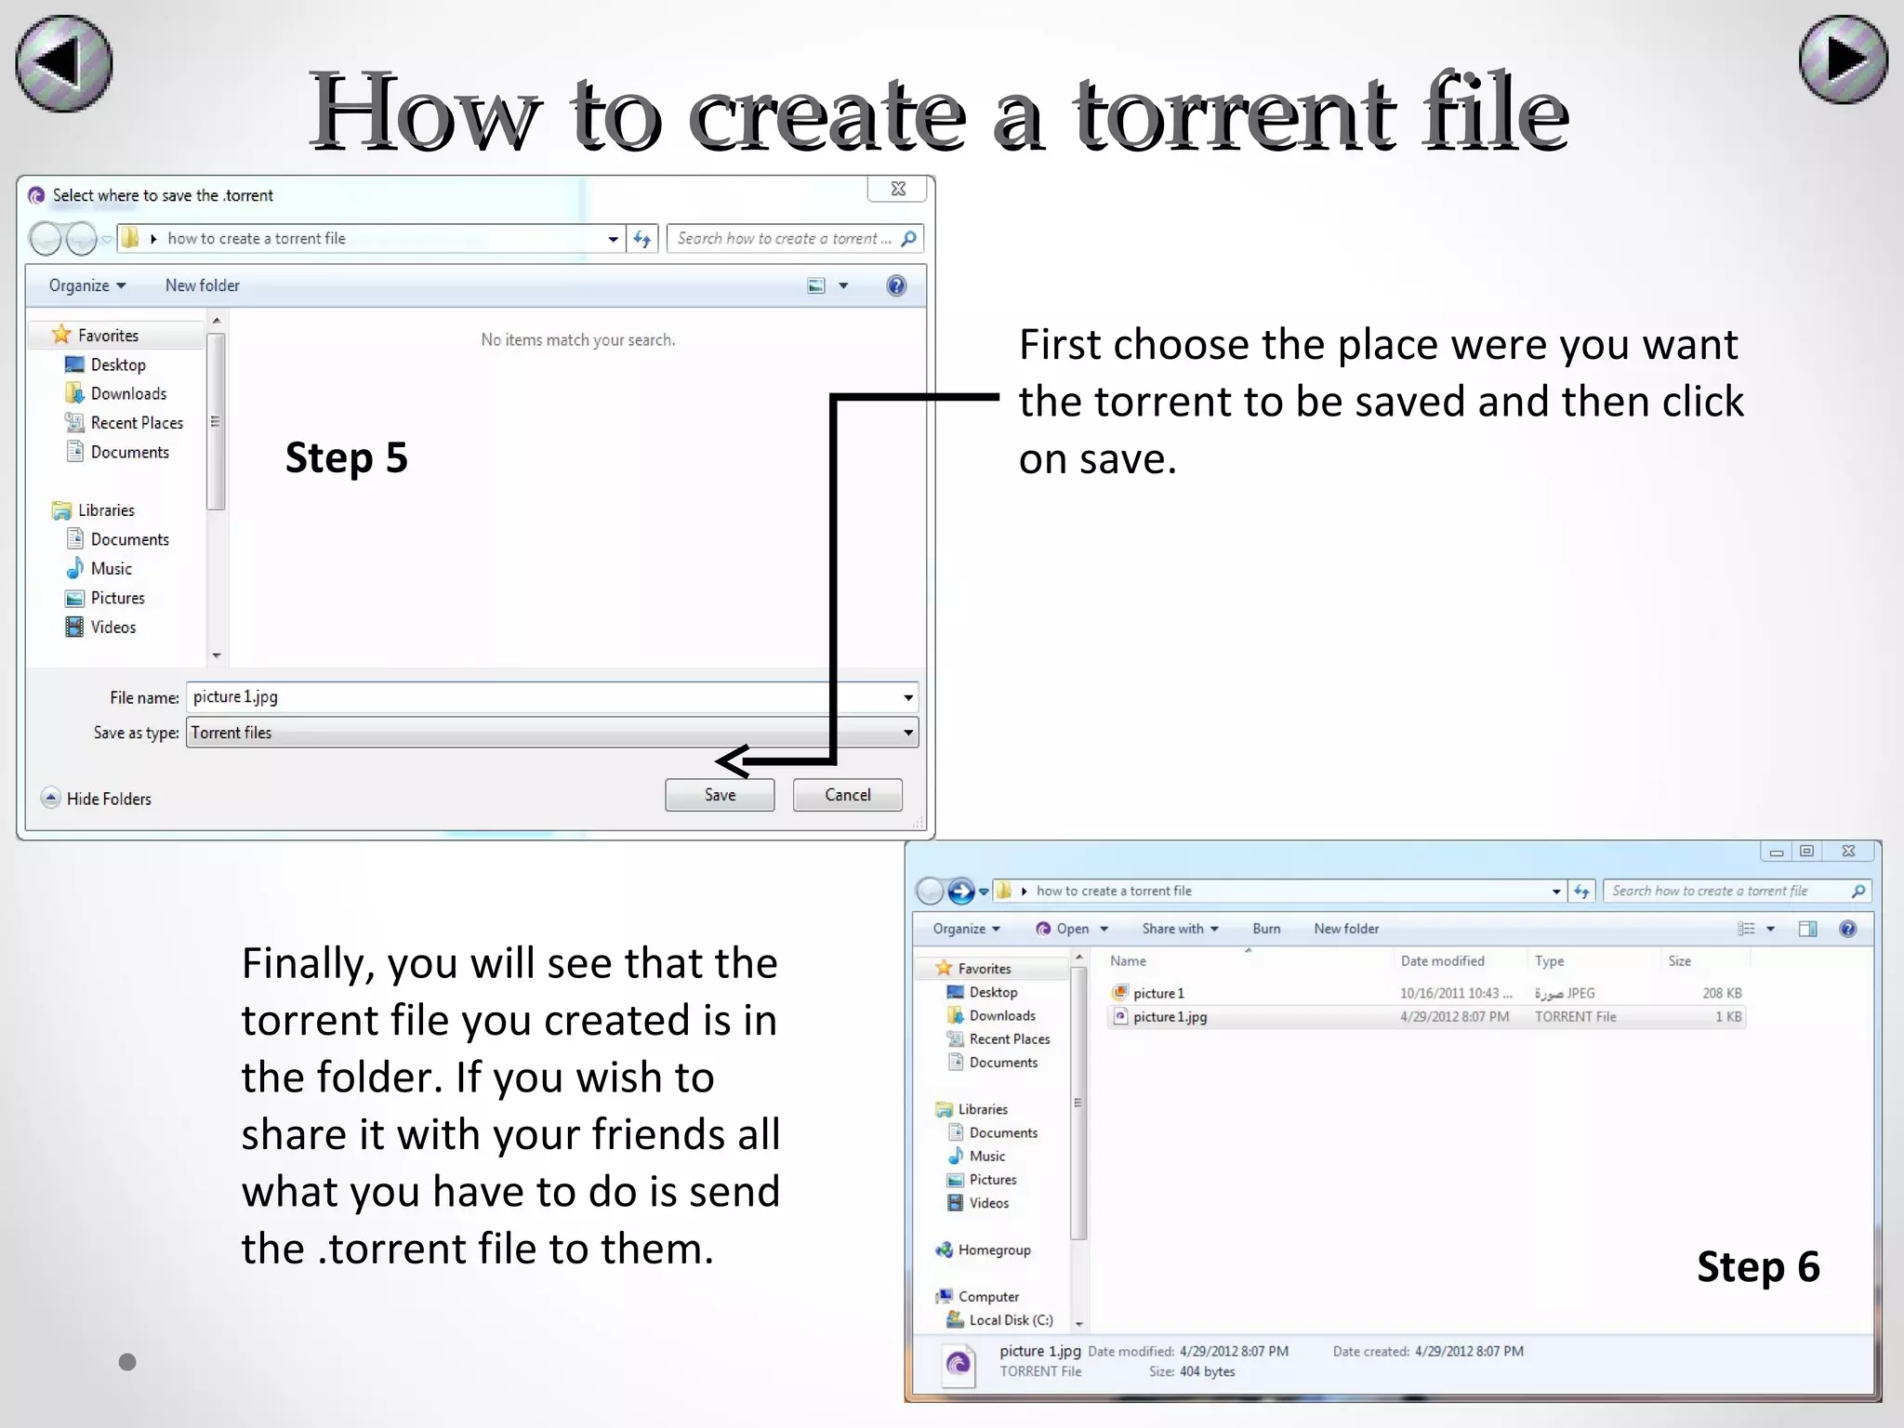Sort by Date modified column

[x=1442, y=960]
